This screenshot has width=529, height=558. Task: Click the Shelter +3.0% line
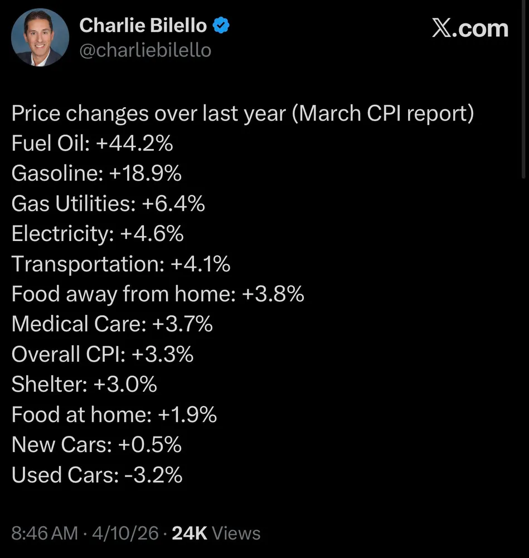click(84, 384)
